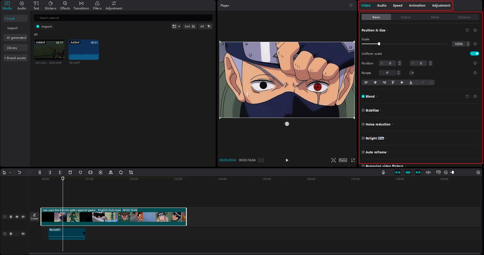484x255 pixels.
Task: Split the clip at the playhead
Action: pyautogui.click(x=40, y=172)
